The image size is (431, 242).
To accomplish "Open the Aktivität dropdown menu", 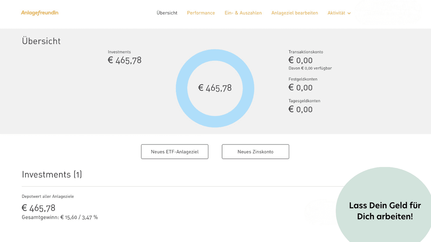I will coord(337,13).
